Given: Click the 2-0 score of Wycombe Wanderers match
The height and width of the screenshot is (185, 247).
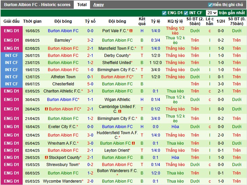Looking at the screenshot, I should pos(90,181).
